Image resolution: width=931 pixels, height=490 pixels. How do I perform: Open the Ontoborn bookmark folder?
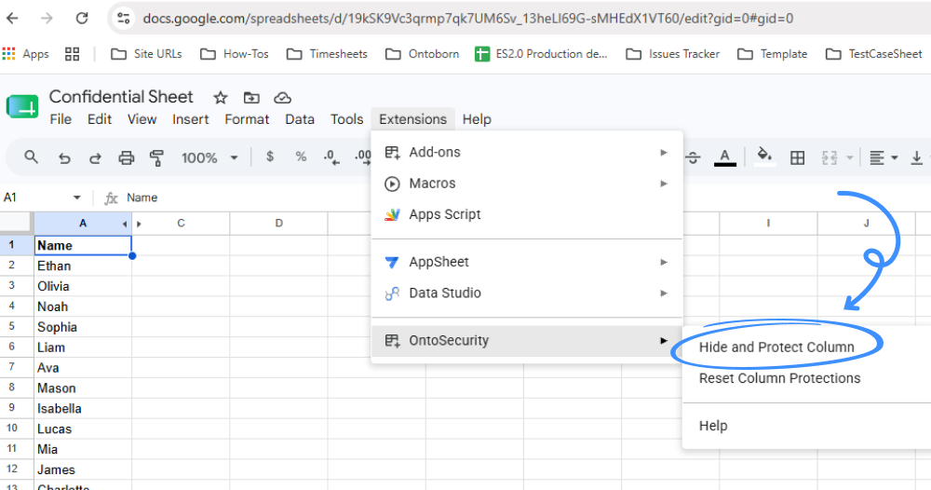coord(422,54)
